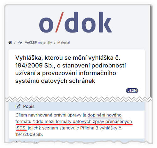Click '194/2009 Sb.' at end of description
Viewport: 157px width, 148px height.
[x=29, y=134]
